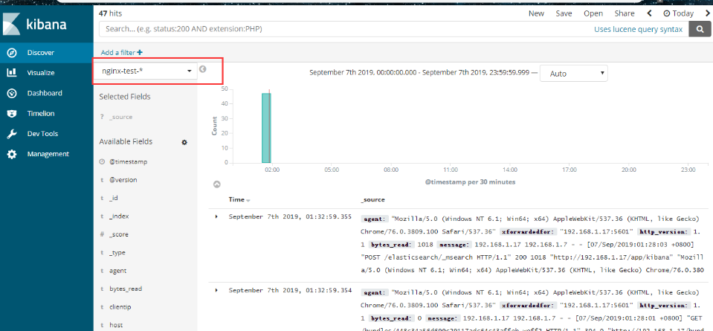Open Available Fields gear settings
713x331 pixels.
click(184, 142)
